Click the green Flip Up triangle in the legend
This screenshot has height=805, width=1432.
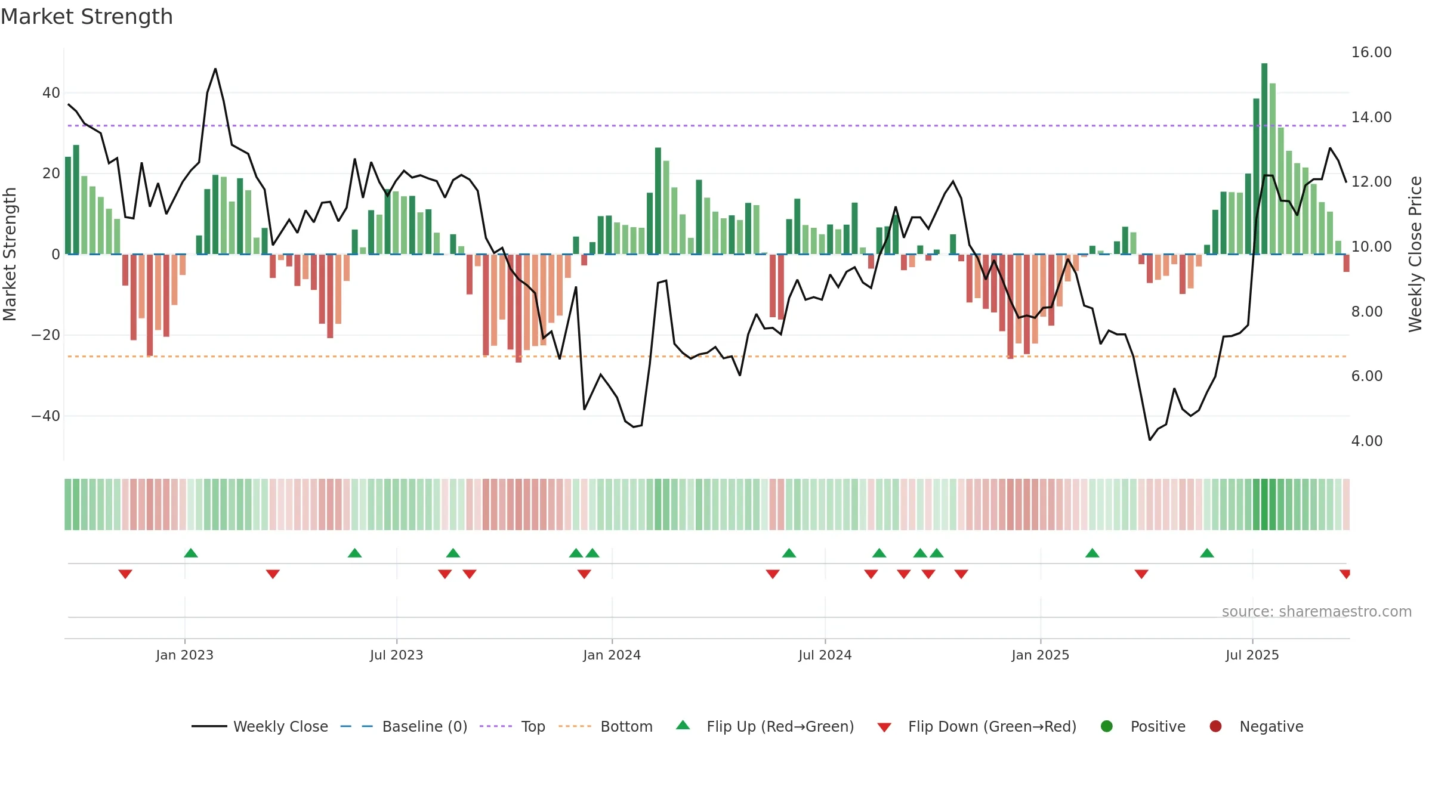tap(683, 725)
